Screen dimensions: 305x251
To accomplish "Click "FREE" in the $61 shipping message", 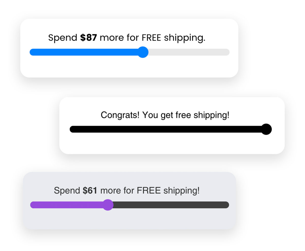I will [149, 190].
